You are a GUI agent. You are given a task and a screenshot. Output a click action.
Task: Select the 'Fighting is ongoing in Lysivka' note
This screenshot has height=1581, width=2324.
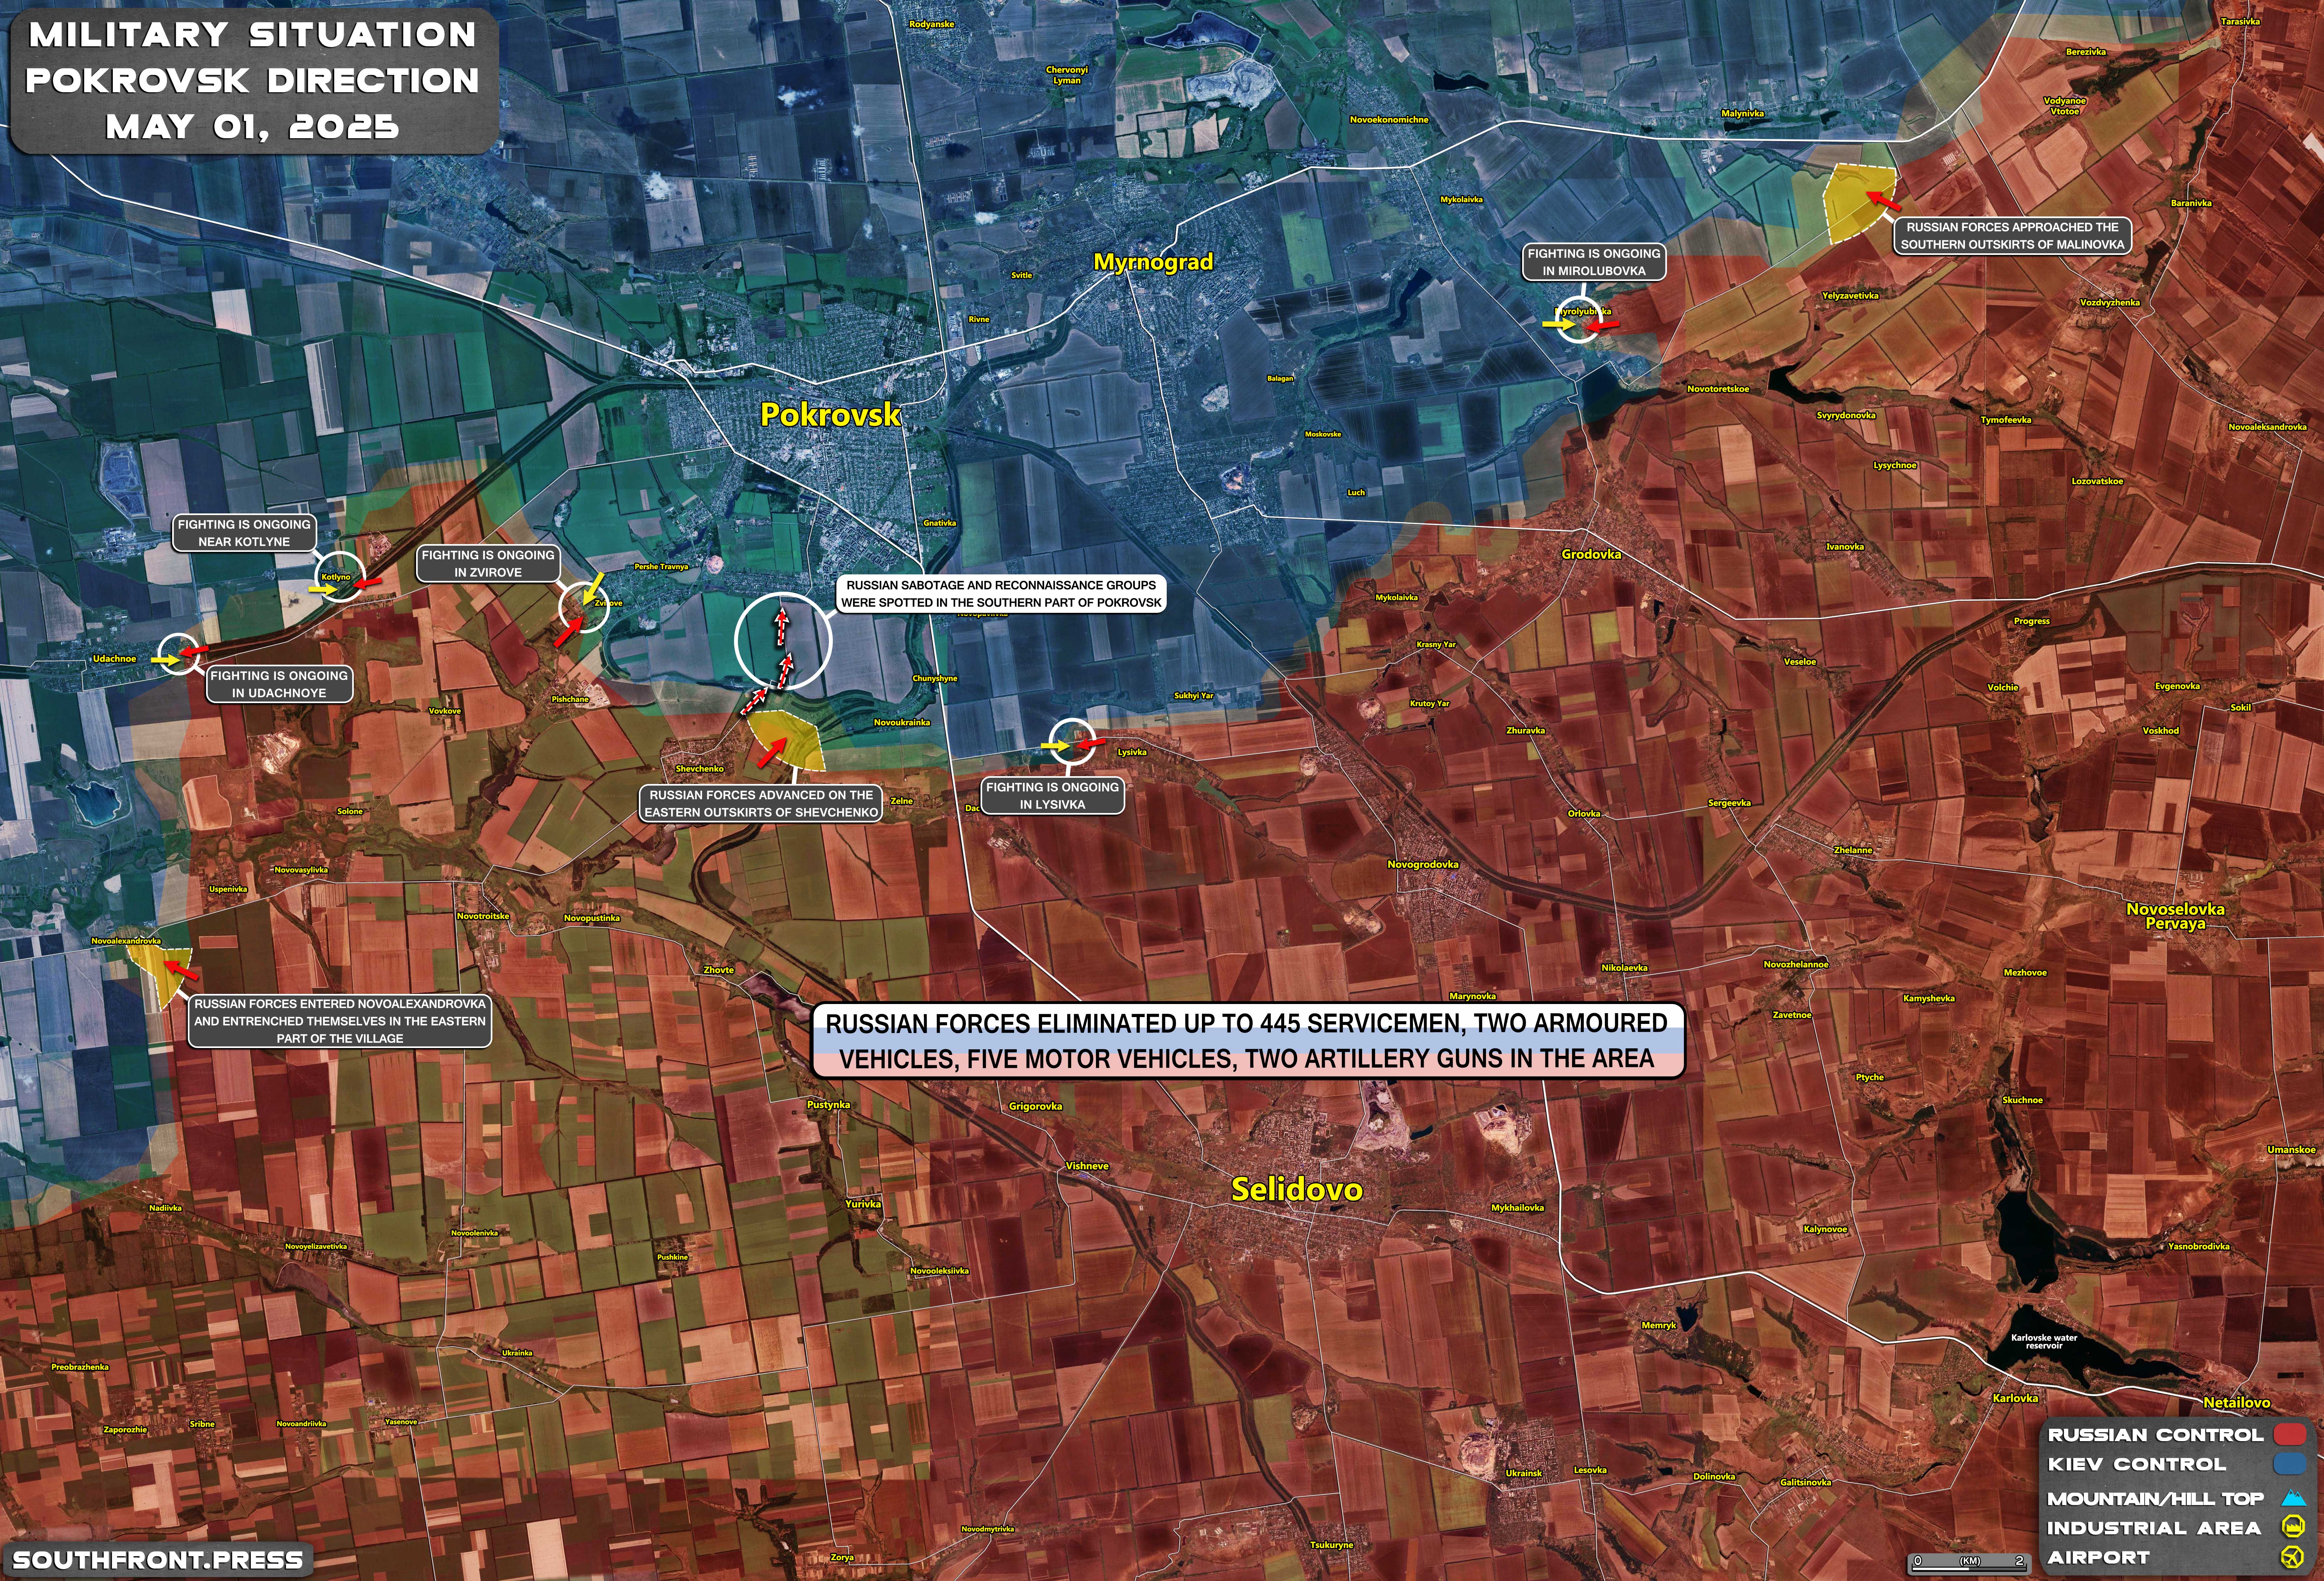1052,795
